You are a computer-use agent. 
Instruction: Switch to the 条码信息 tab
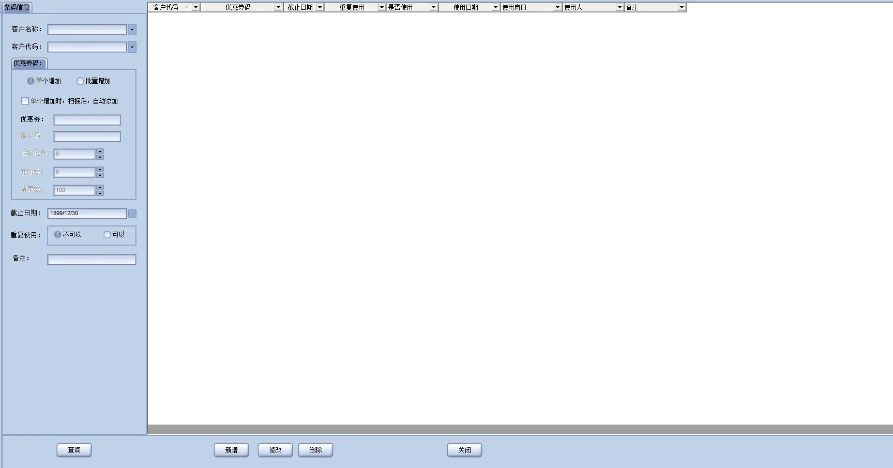[17, 8]
